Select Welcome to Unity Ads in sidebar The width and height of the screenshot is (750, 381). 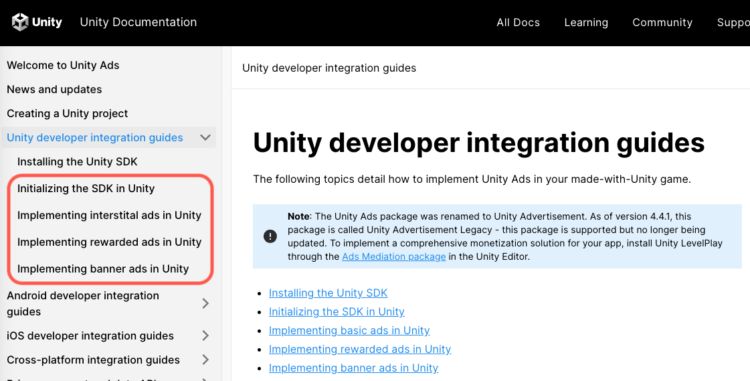click(x=63, y=65)
